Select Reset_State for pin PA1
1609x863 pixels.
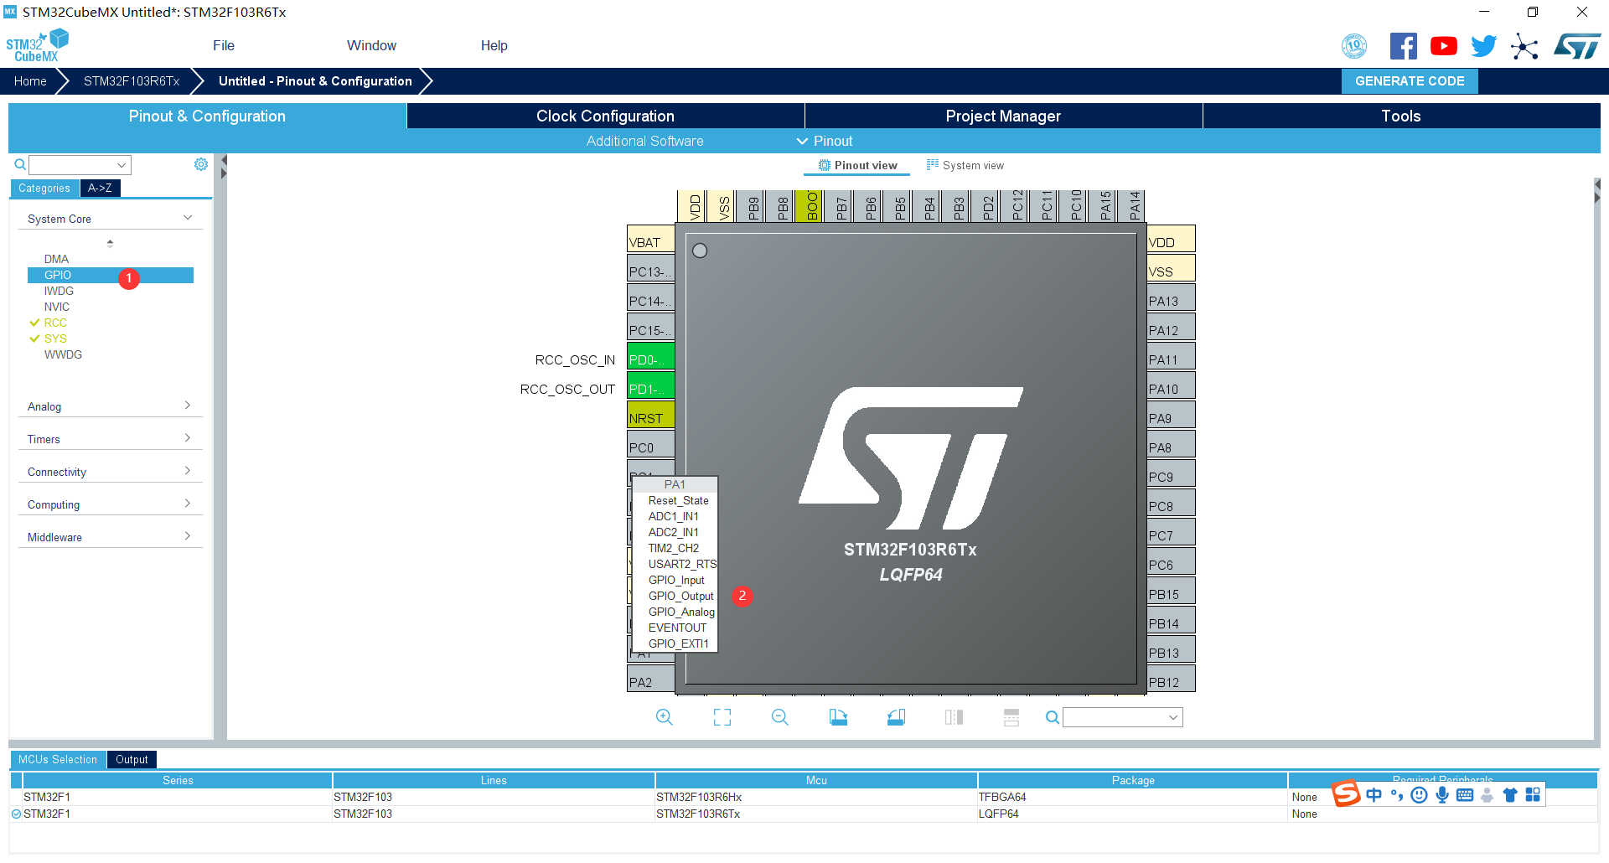point(678,500)
